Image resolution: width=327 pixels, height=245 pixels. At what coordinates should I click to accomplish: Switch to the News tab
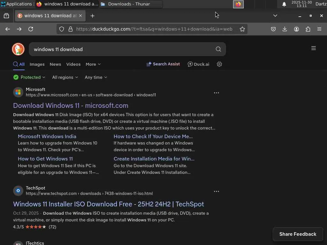click(x=55, y=64)
